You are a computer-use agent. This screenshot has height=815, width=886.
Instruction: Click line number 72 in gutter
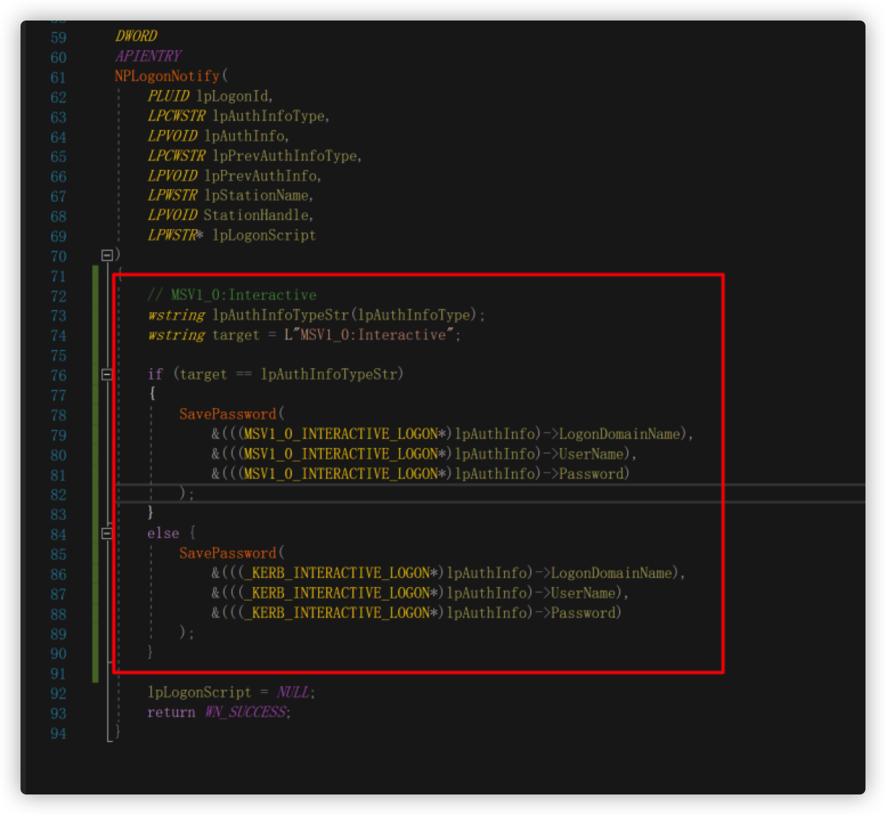click(58, 296)
